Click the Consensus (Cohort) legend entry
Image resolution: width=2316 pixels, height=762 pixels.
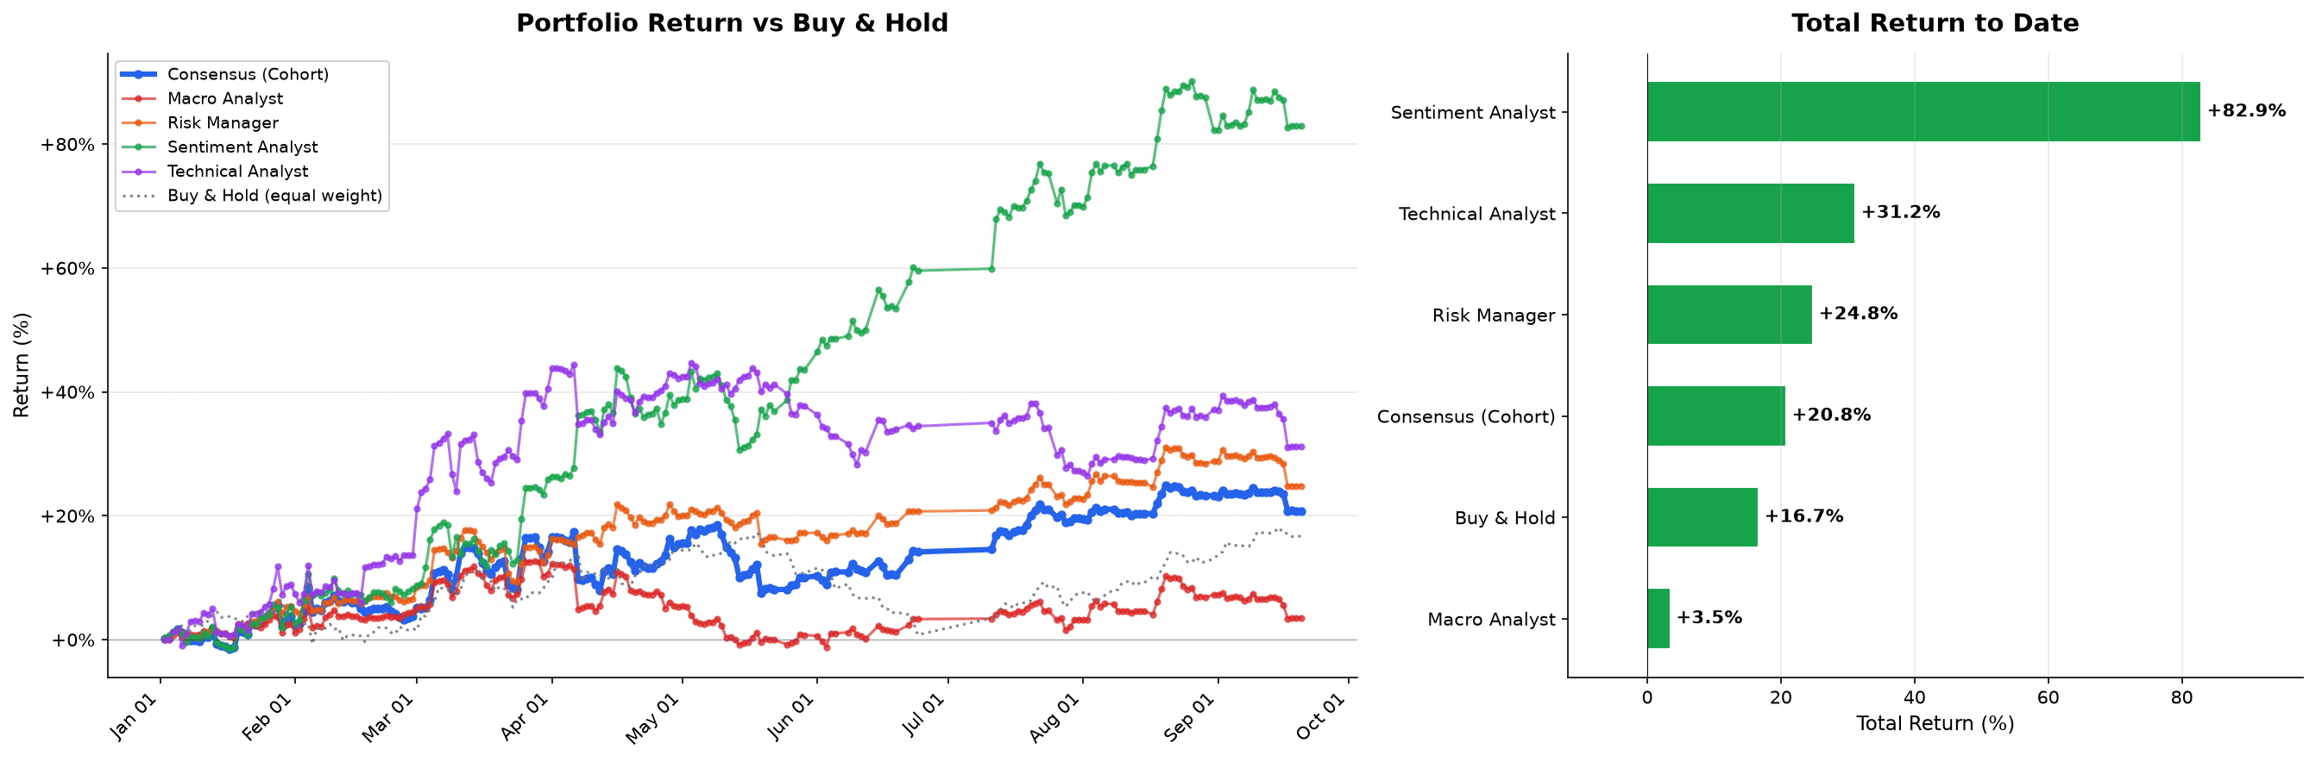pos(224,73)
